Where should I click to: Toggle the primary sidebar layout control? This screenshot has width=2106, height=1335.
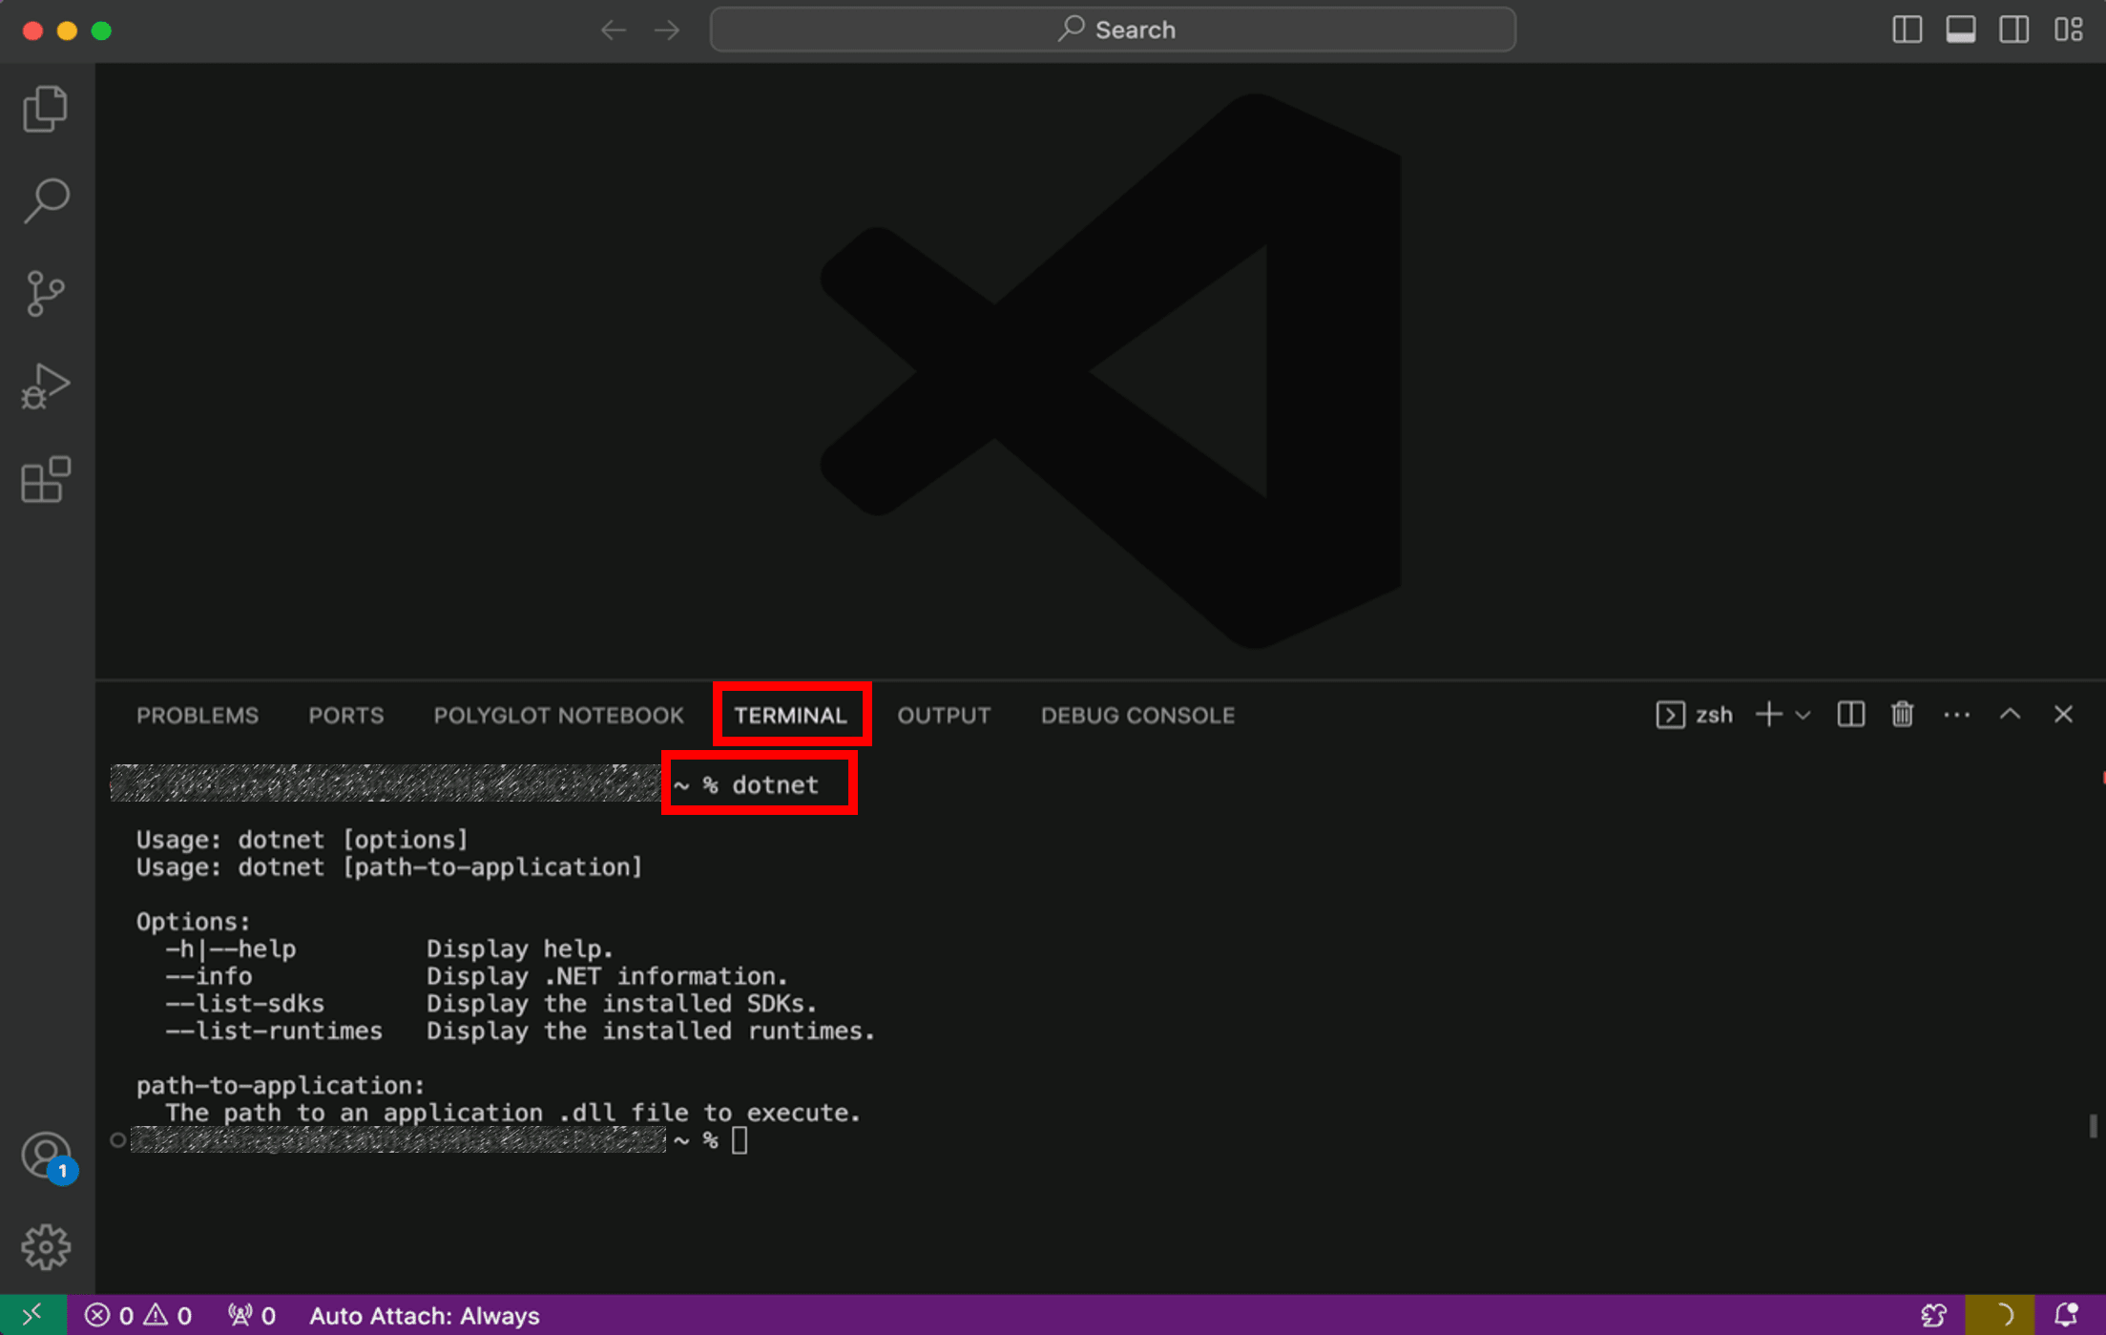pyautogui.click(x=1906, y=30)
